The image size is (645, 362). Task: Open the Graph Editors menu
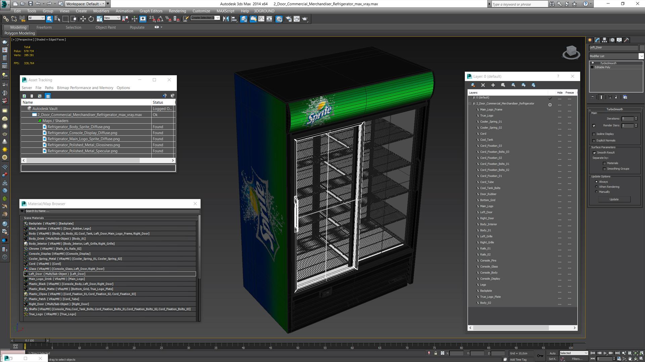(151, 11)
